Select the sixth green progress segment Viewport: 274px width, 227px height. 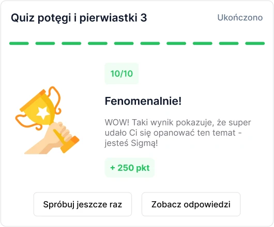tap(150, 43)
